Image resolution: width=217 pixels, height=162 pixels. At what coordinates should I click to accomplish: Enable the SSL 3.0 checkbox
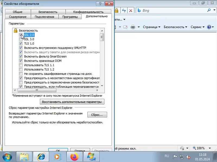(21, 39)
